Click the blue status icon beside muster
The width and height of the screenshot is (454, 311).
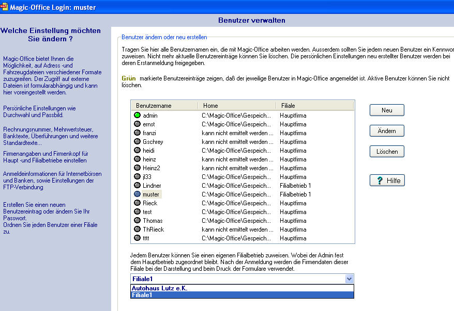137,194
